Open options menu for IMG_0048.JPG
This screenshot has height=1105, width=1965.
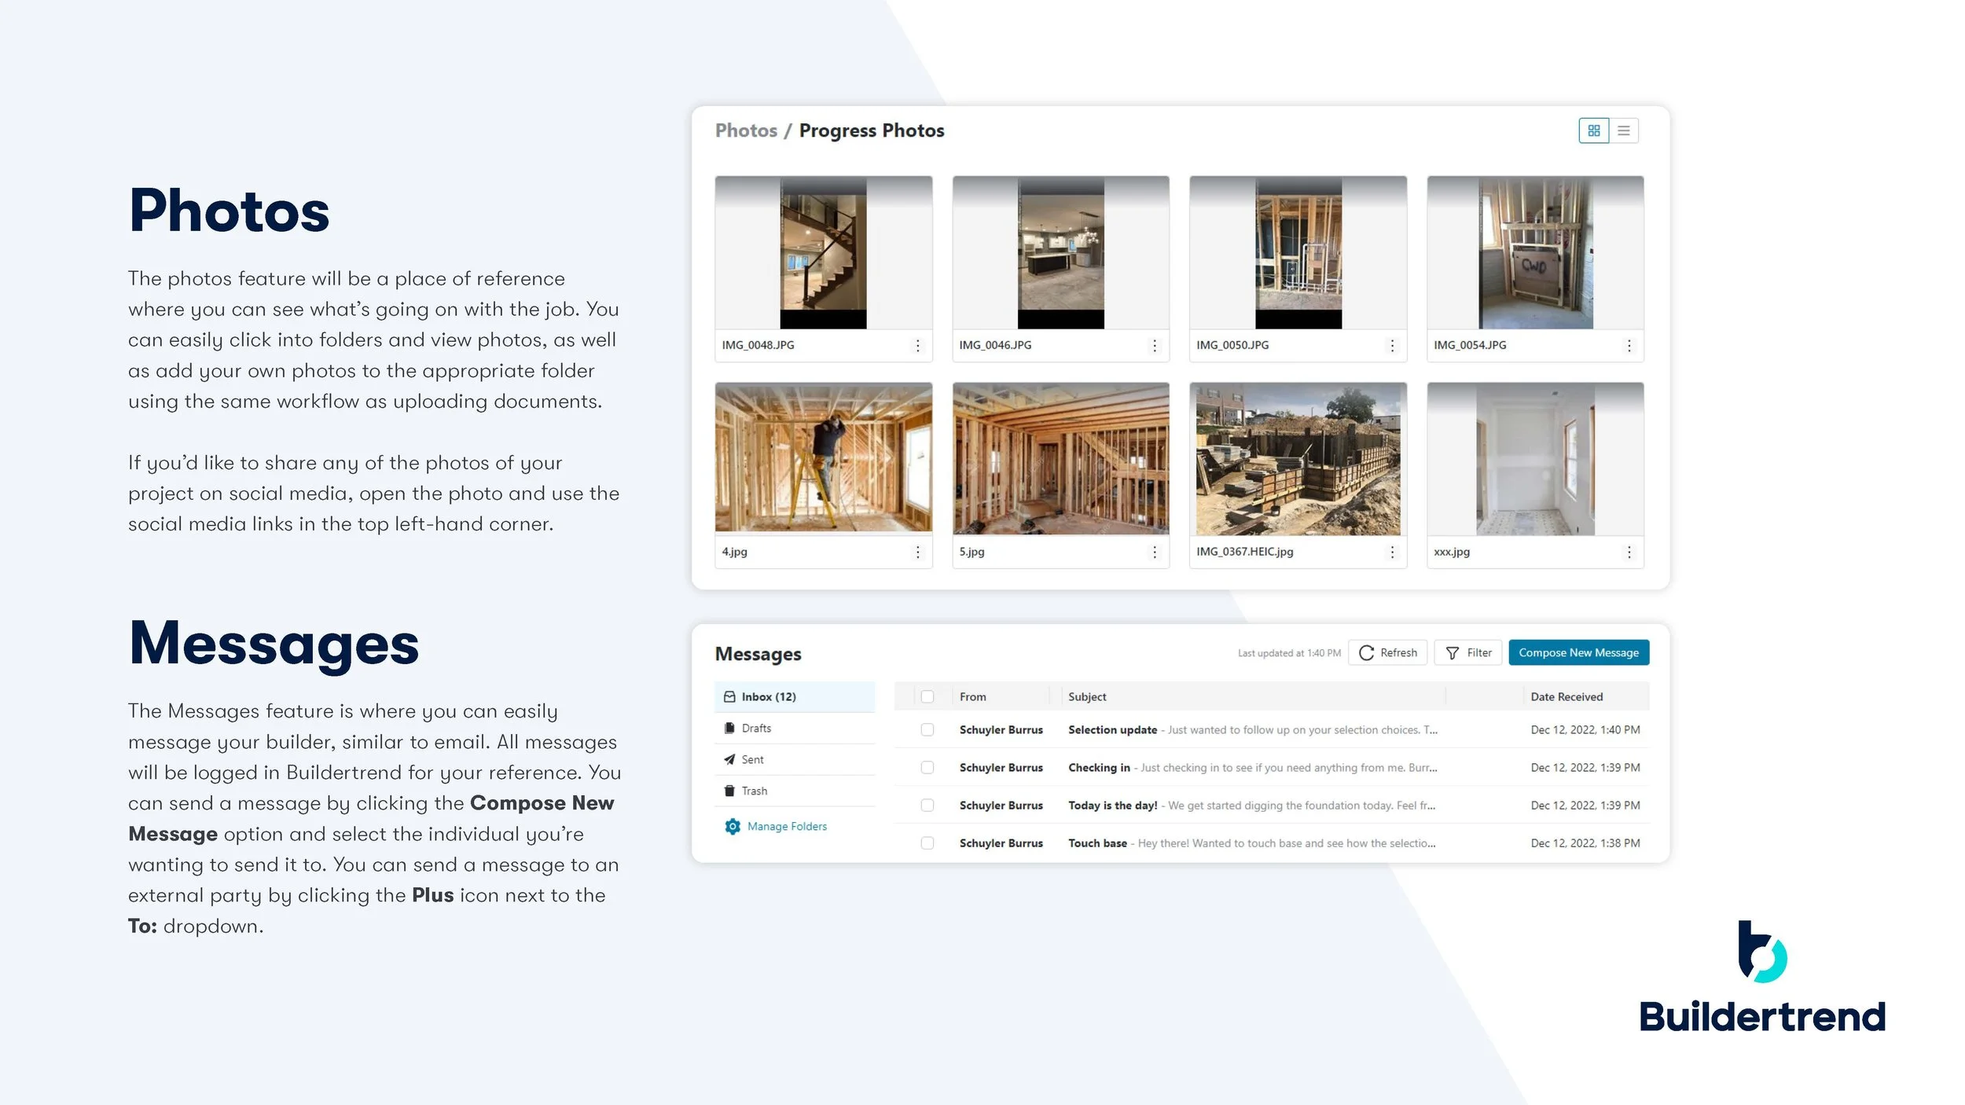point(917,345)
